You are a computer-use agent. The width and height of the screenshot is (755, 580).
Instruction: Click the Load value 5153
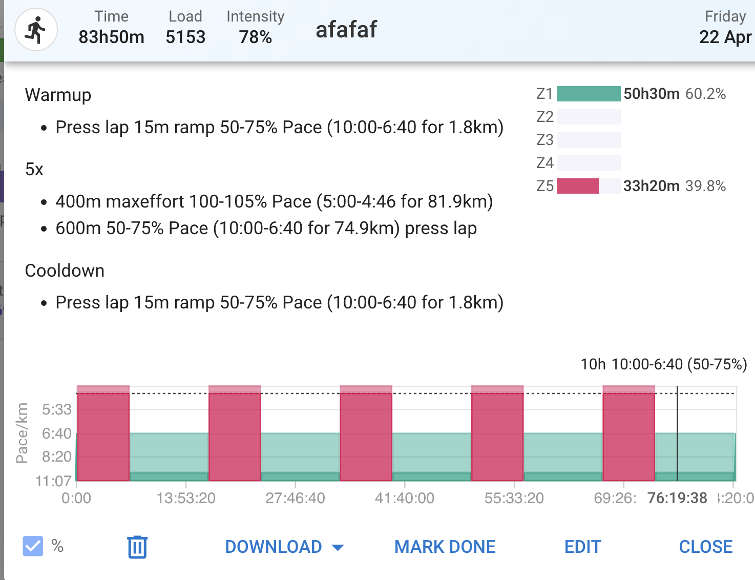185,37
